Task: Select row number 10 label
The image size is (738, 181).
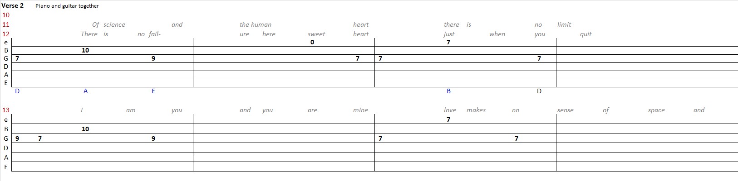Action: tap(6, 15)
